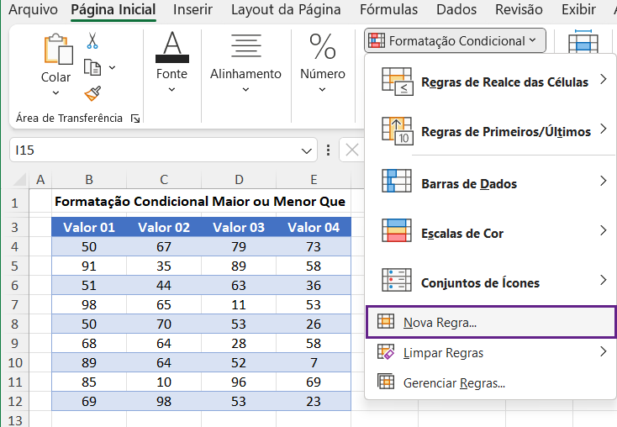Open the Formatação Condicional dropdown
617x427 pixels.
tap(456, 40)
